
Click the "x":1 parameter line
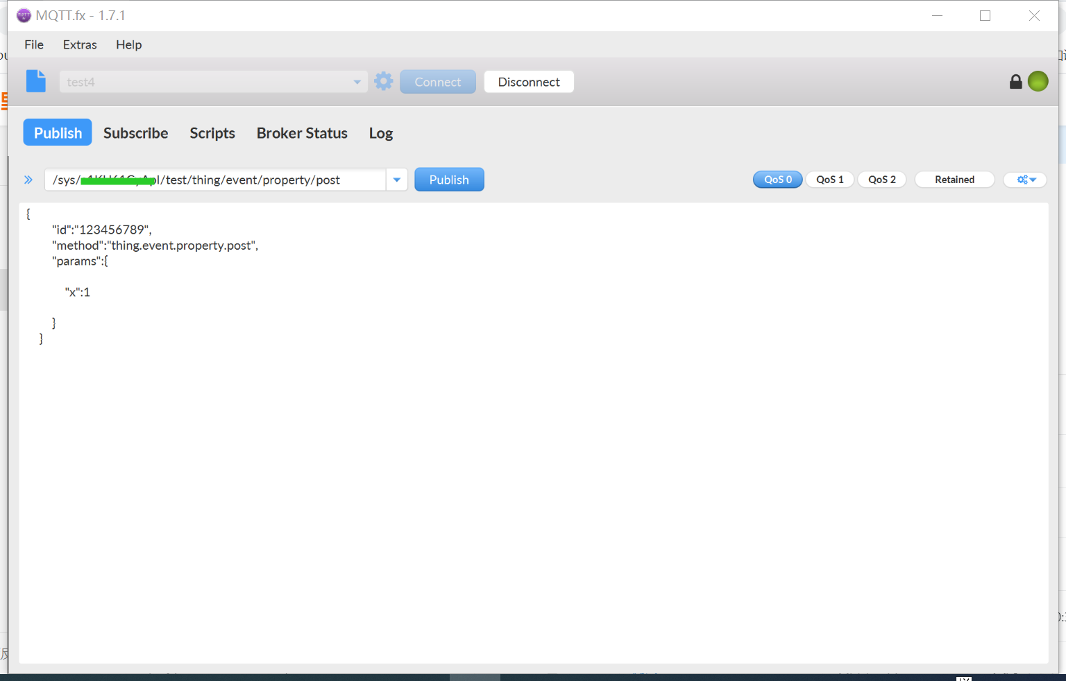(x=78, y=292)
